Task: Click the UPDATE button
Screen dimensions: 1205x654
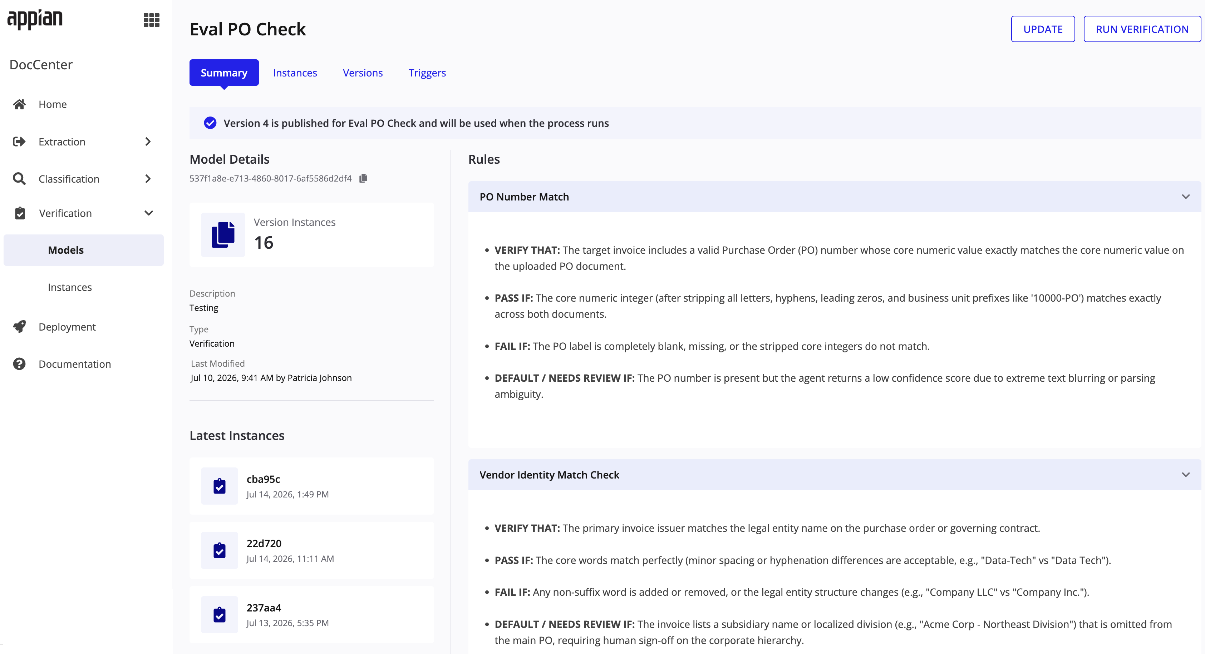Action: [x=1043, y=29]
